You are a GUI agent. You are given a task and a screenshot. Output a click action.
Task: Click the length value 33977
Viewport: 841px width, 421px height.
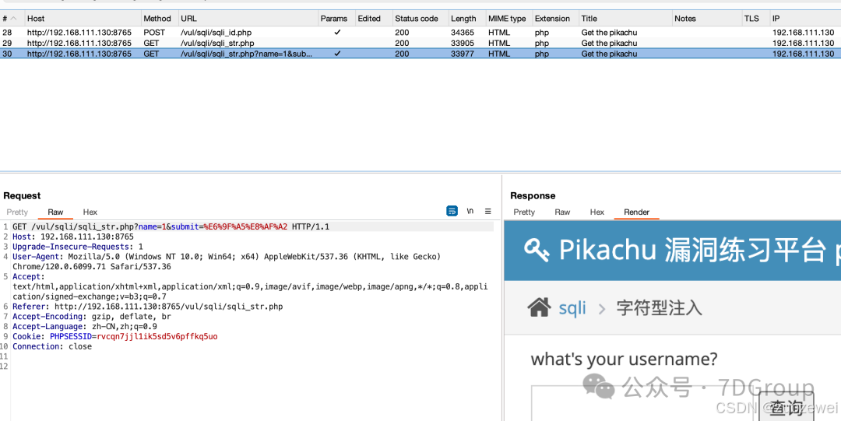tap(463, 54)
